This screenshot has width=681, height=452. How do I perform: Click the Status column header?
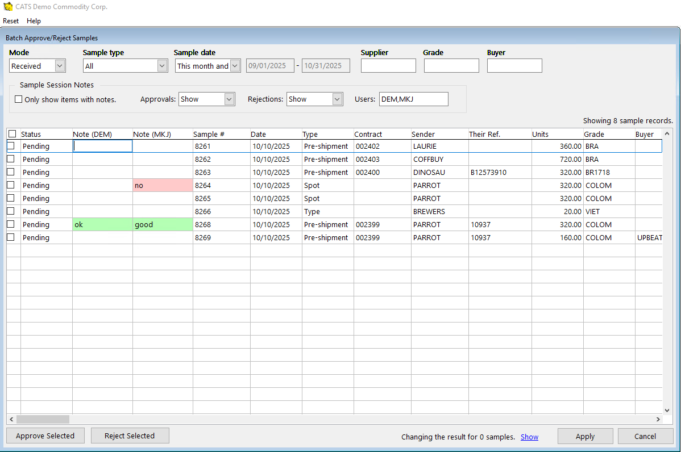pyautogui.click(x=46, y=134)
